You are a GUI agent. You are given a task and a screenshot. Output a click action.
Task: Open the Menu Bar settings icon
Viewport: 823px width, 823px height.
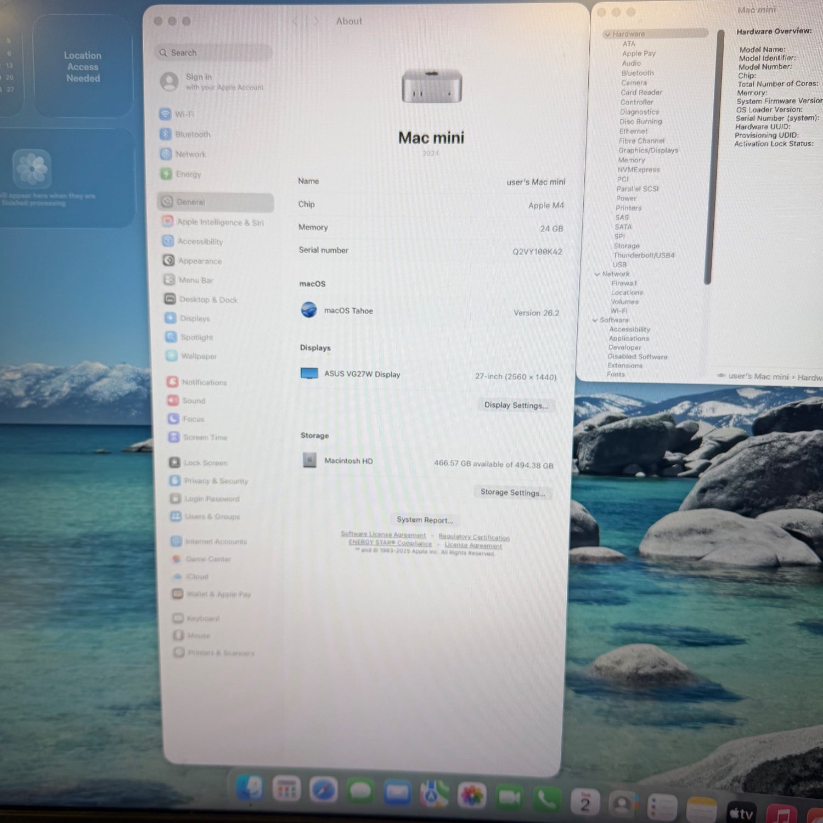(169, 280)
